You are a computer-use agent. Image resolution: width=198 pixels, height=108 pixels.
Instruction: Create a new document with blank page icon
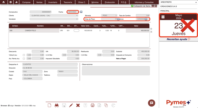(x=49, y=105)
